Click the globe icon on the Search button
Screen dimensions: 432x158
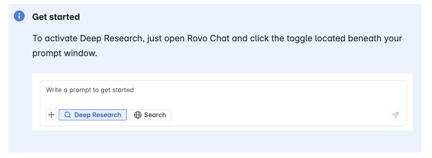click(x=138, y=115)
